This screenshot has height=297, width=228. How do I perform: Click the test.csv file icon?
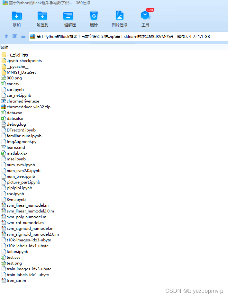(x=4, y=257)
